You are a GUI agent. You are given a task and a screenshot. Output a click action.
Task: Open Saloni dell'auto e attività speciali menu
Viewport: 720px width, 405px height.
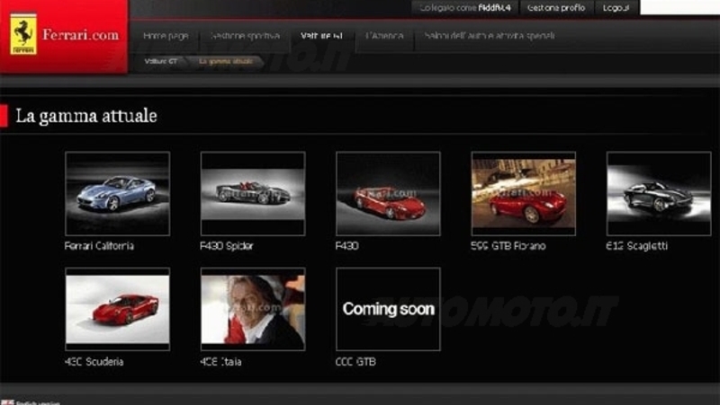pos(490,36)
